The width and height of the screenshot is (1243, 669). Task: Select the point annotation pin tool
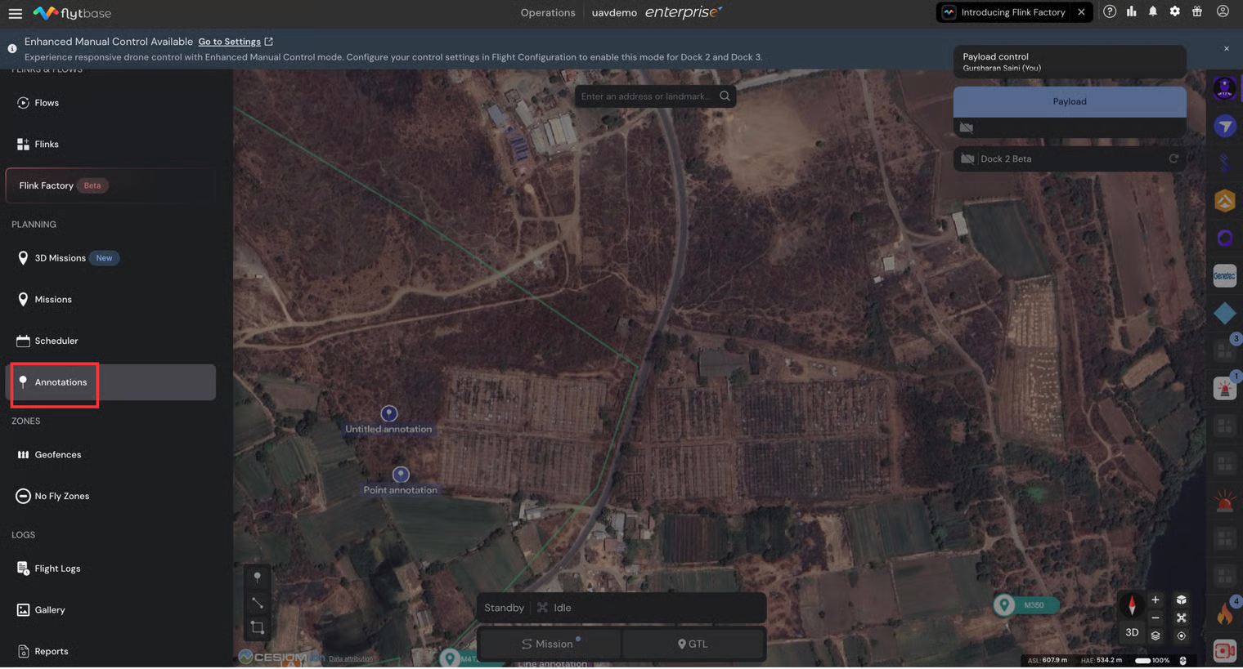[258, 578]
